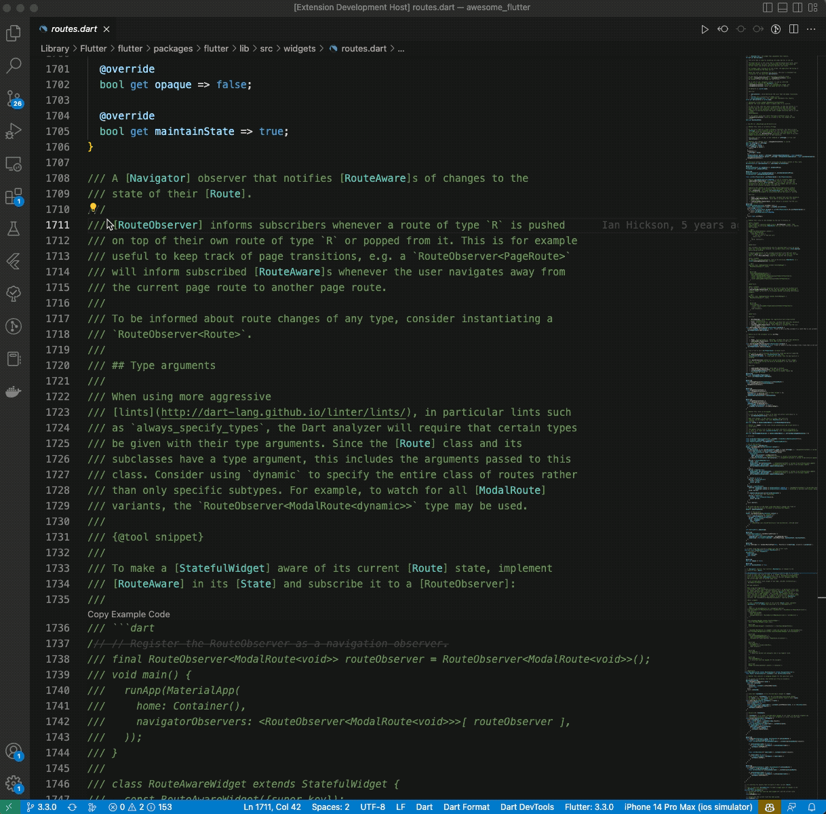826x814 pixels.
Task: Click the feedback icon in status bar
Action: tap(791, 807)
